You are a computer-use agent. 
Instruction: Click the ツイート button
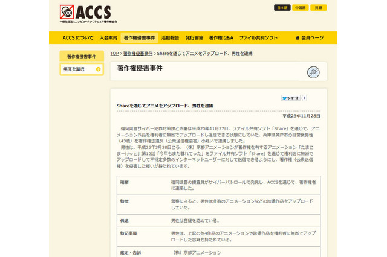tap(291, 98)
